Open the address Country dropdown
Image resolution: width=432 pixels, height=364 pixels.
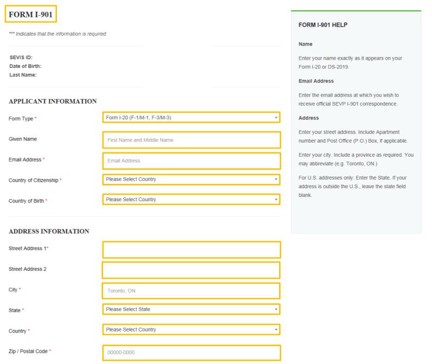click(x=191, y=329)
